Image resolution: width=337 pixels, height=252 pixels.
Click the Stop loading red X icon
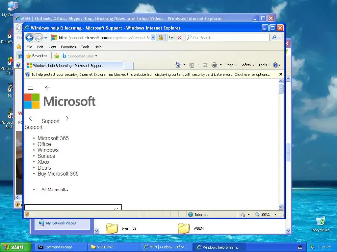tap(179, 37)
